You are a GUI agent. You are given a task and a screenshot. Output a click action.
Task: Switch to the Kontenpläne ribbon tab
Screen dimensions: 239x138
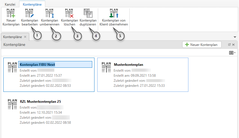click(32, 4)
